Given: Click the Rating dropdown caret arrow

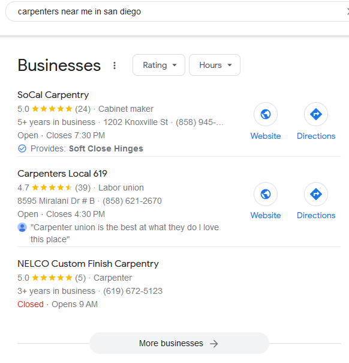Looking at the screenshot, I should 174,66.
